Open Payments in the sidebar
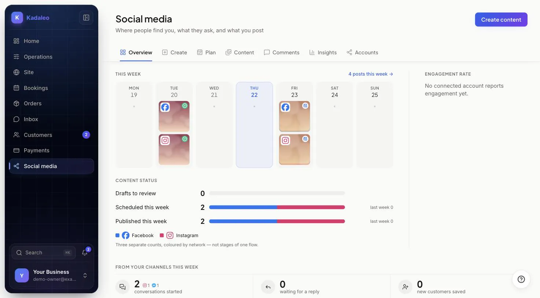Viewport: 540px width, 298px height. coord(51,150)
